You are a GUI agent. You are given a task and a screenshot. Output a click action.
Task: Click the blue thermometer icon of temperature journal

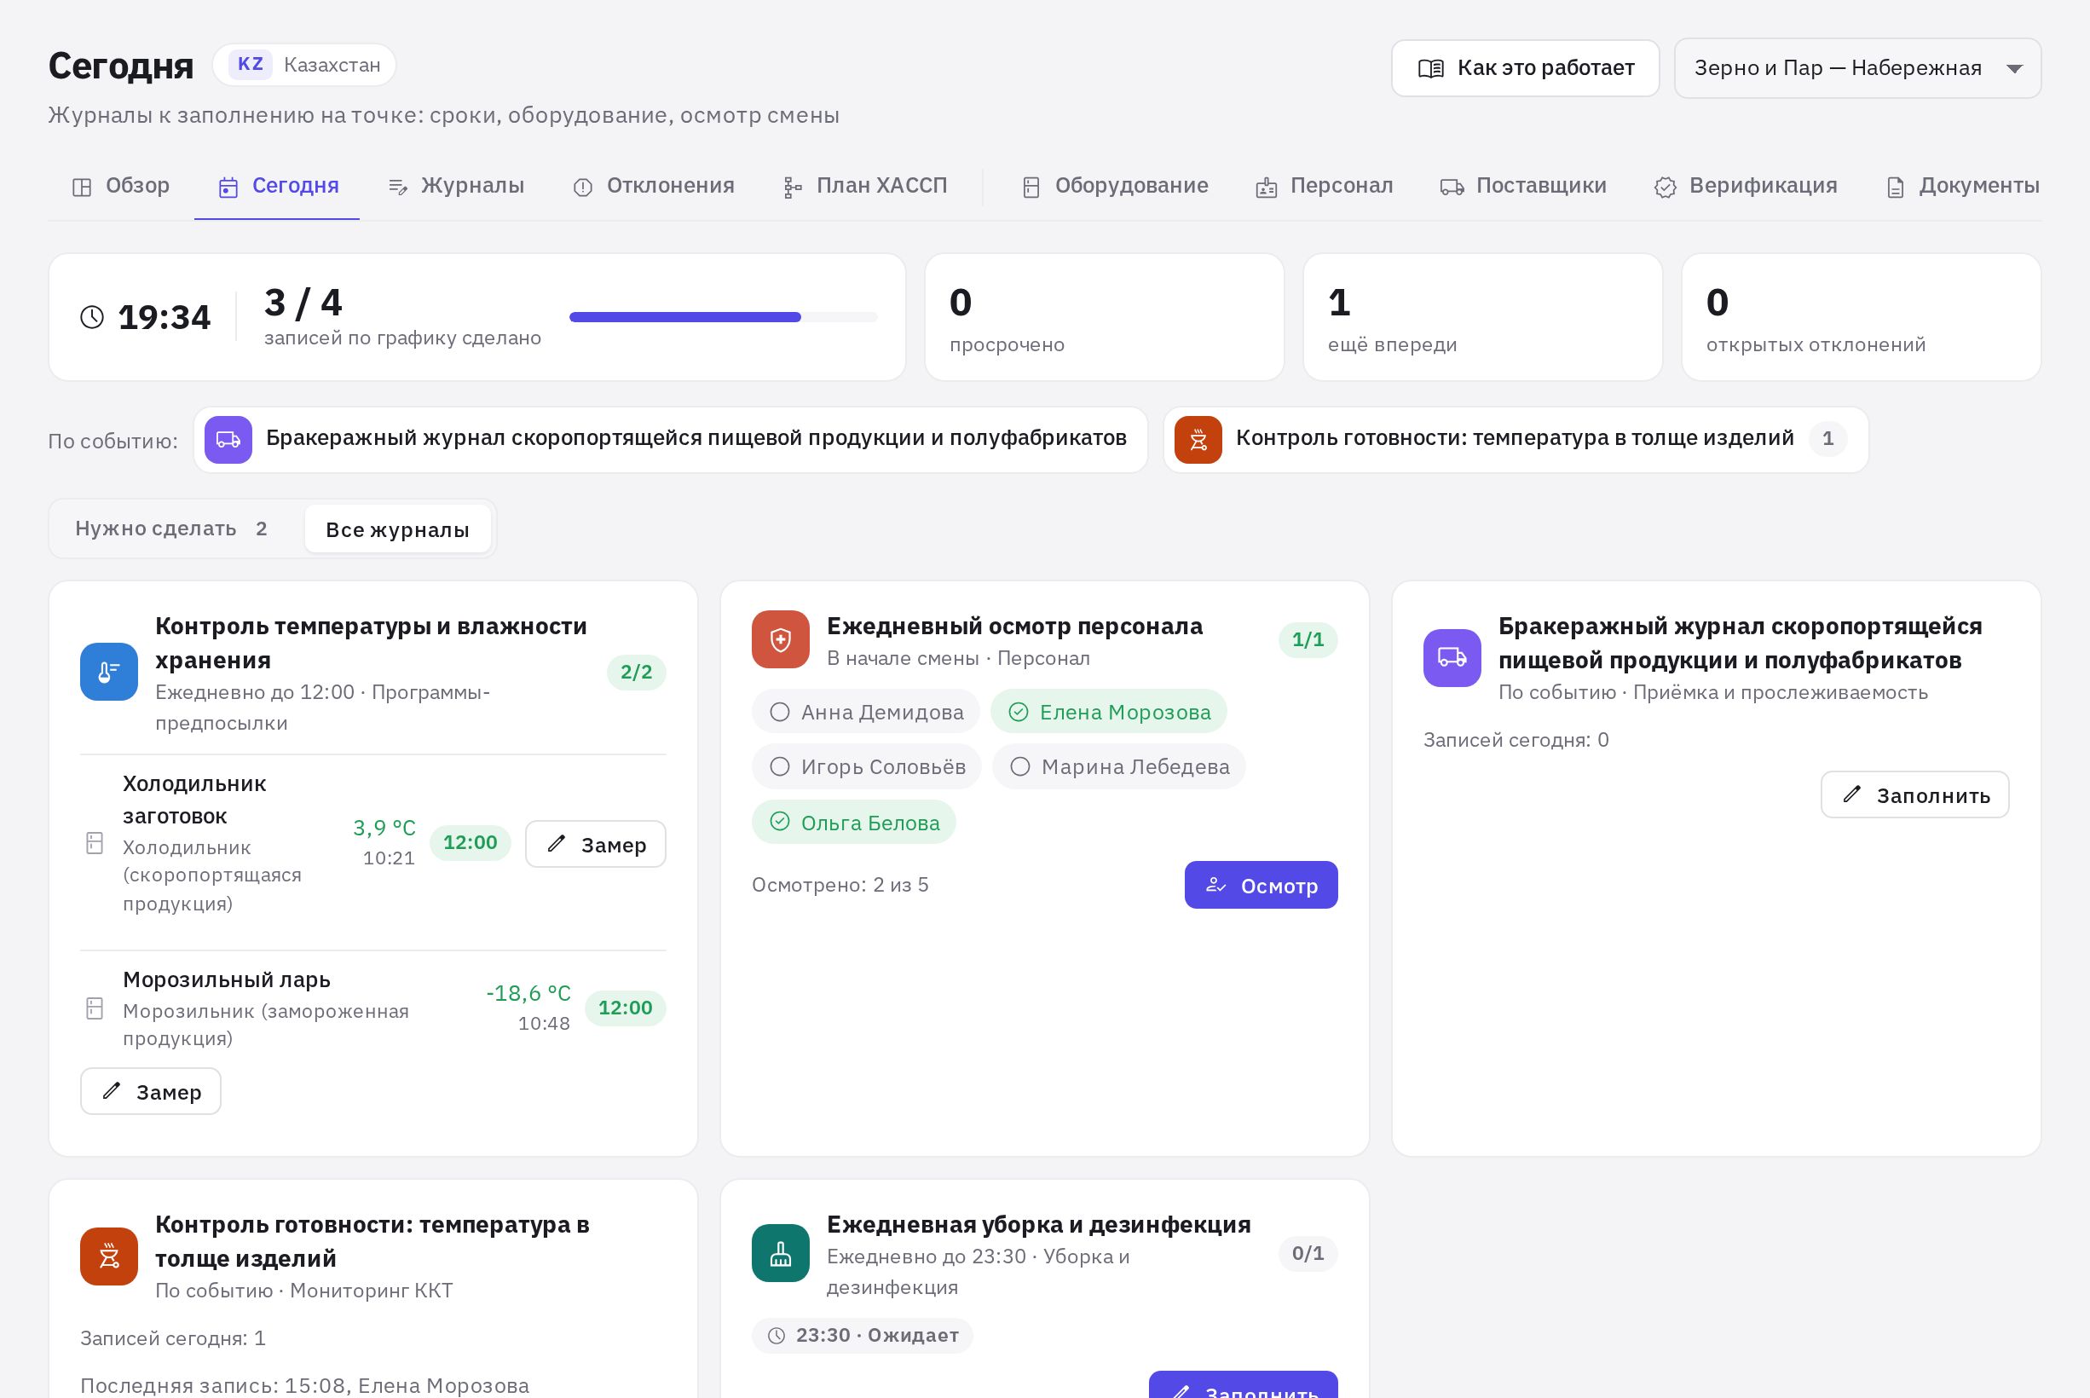(x=109, y=672)
